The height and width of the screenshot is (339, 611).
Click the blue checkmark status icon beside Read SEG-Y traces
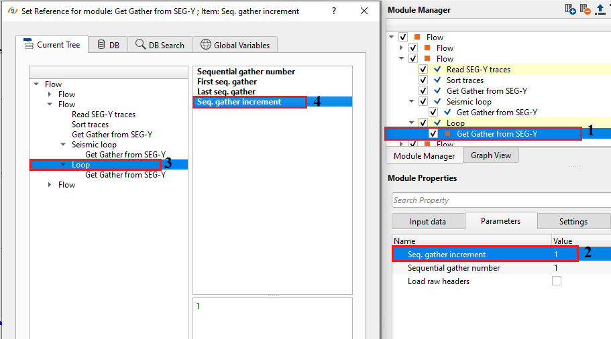[x=437, y=69]
